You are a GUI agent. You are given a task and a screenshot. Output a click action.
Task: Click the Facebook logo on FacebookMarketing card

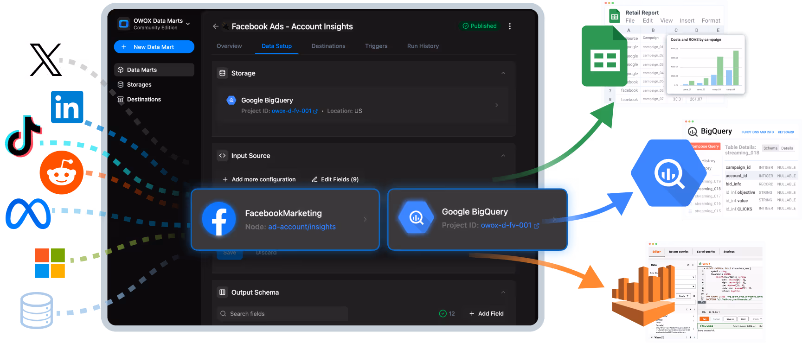click(219, 219)
